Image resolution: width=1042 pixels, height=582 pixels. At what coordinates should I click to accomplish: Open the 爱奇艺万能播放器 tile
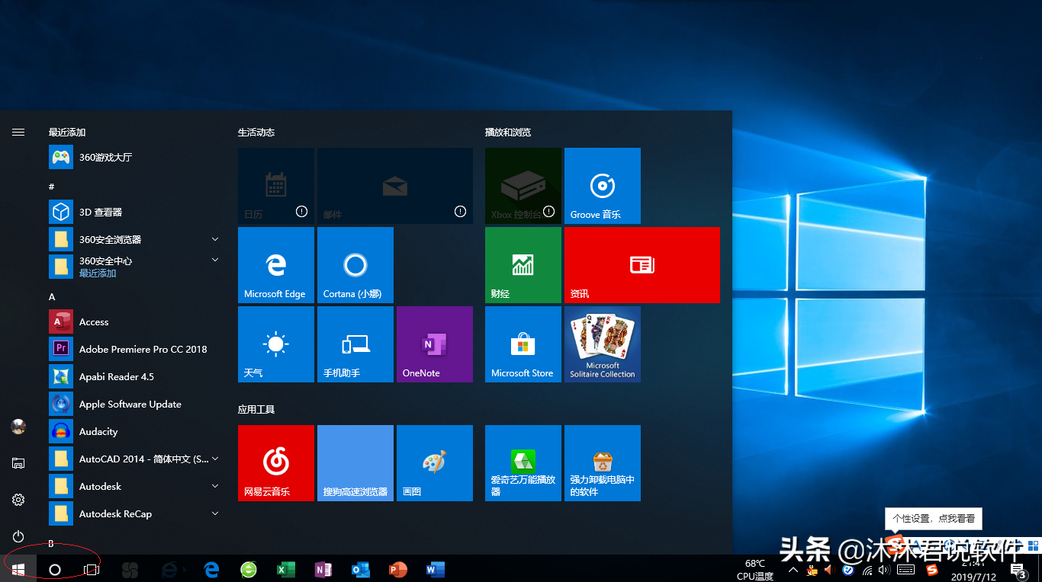523,463
